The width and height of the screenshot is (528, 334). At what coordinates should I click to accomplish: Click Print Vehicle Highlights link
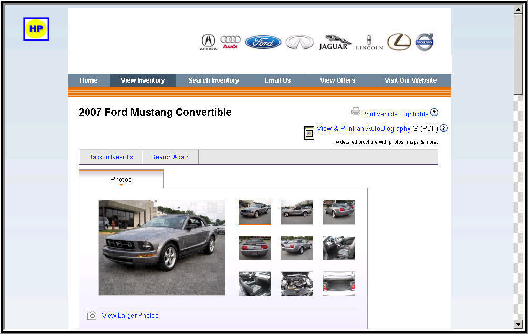point(395,114)
